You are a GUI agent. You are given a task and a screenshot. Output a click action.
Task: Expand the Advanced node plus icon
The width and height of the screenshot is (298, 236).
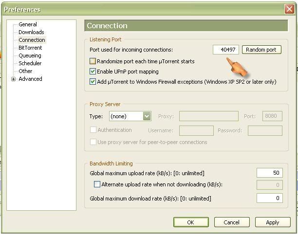click(x=13, y=79)
